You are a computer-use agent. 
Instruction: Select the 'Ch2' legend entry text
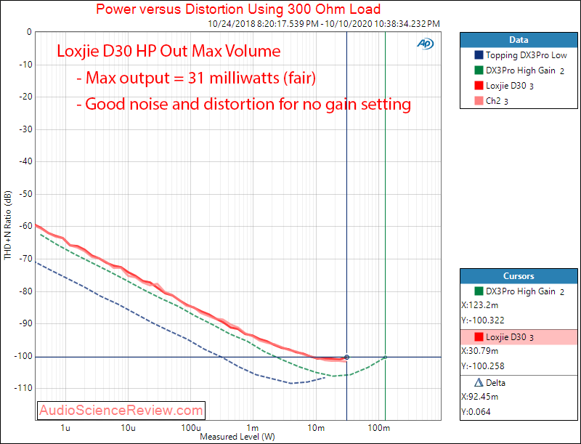pyautogui.click(x=493, y=101)
